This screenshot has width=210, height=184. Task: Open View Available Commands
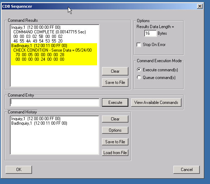[x=156, y=103]
